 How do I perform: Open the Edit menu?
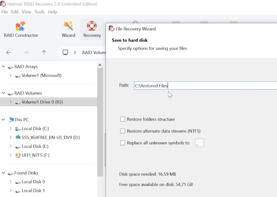point(15,12)
